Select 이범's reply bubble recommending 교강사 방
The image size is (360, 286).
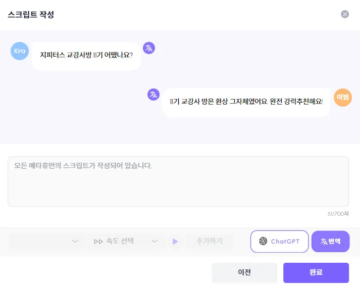tap(246, 102)
